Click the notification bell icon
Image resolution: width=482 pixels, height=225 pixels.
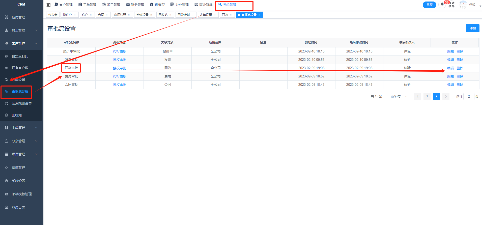442,5
